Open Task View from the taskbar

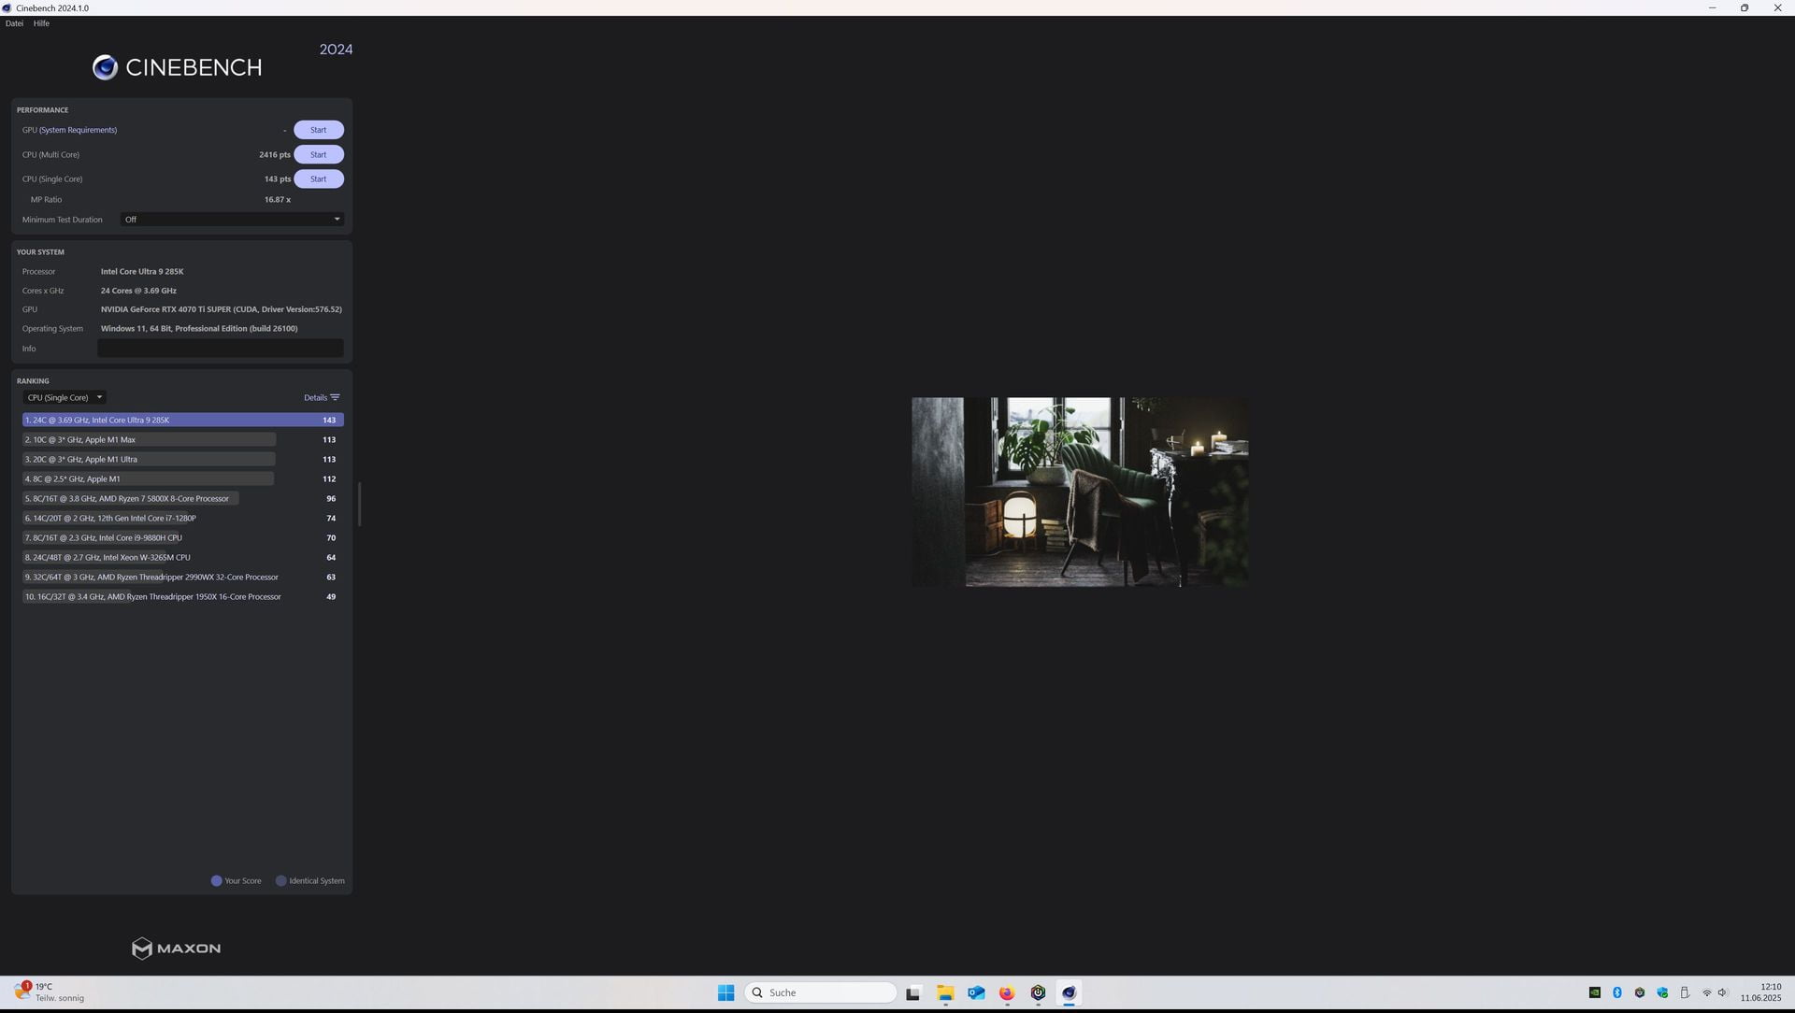click(913, 992)
